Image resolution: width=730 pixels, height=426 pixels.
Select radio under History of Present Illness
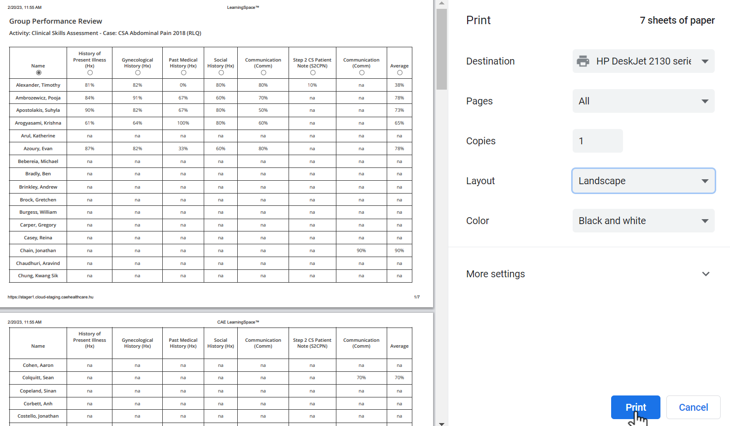click(x=90, y=72)
